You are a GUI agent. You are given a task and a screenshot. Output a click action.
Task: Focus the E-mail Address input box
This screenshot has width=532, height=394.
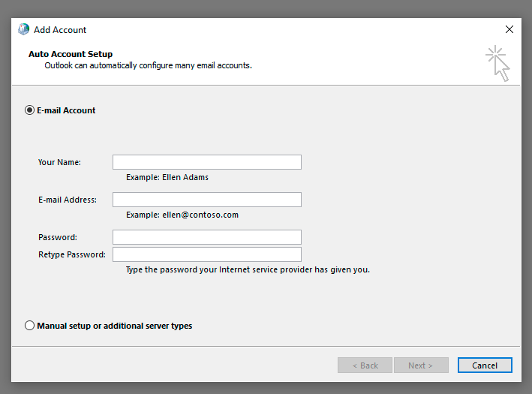[x=206, y=200]
